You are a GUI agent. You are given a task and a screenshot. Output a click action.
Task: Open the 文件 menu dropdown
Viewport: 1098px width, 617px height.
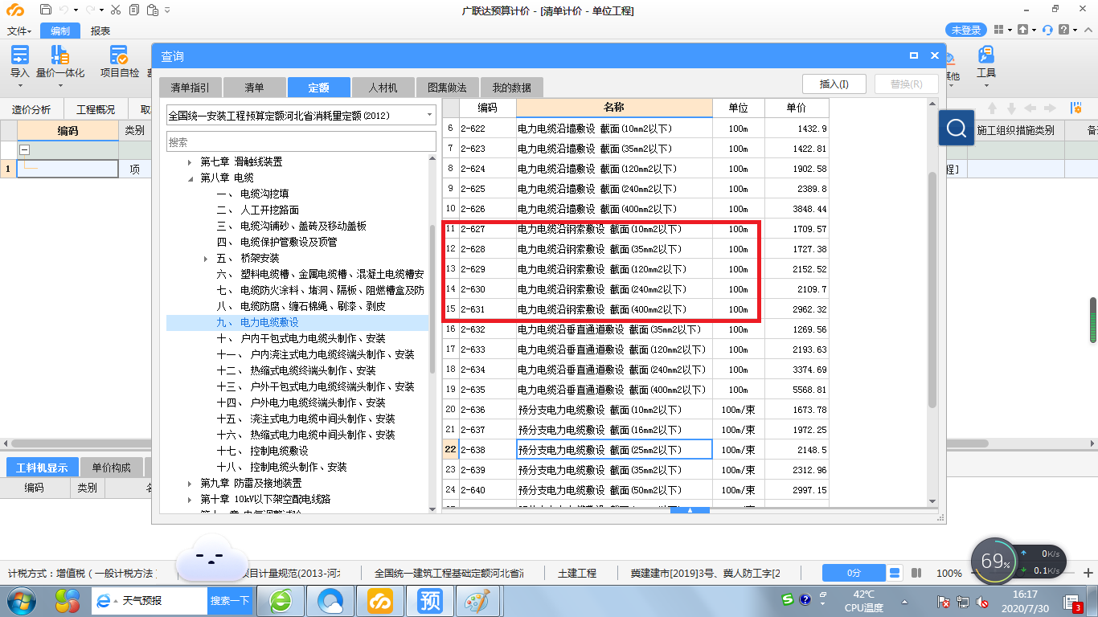[x=19, y=31]
